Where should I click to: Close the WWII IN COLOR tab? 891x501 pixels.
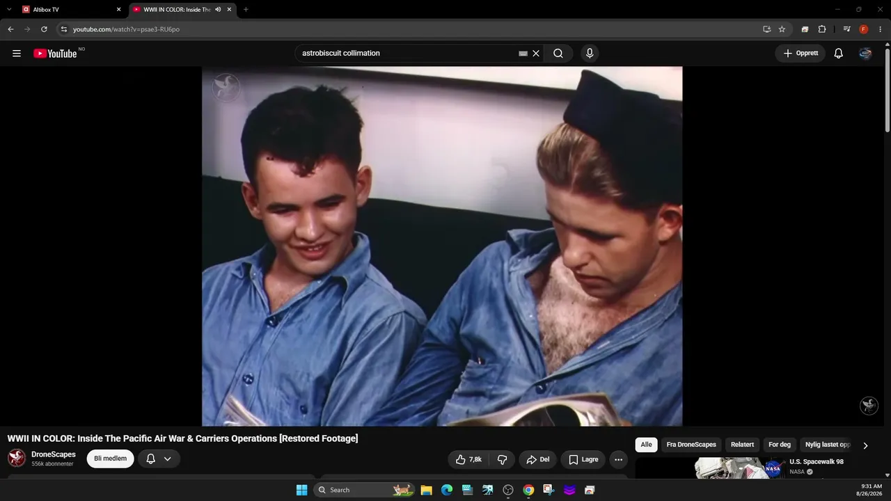tap(229, 10)
